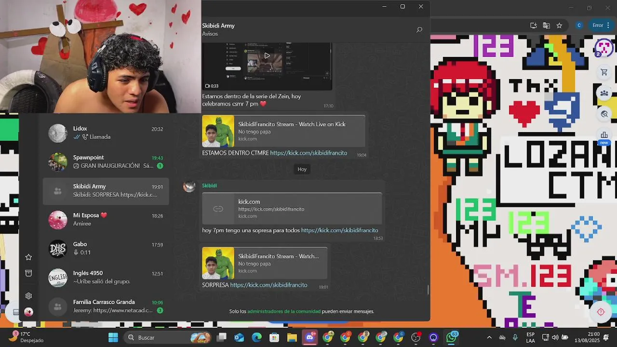Click time 19:43 on Spawnpoint row
The width and height of the screenshot is (617, 347).
coord(157,158)
